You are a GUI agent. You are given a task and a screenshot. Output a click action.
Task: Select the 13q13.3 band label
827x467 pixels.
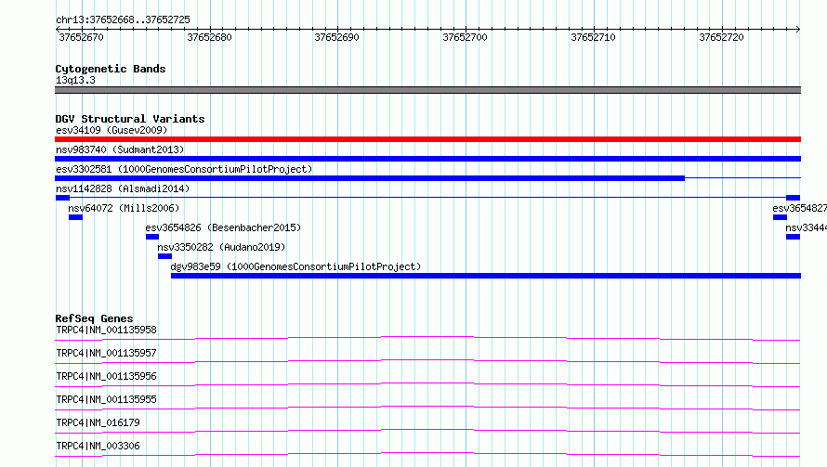[75, 80]
